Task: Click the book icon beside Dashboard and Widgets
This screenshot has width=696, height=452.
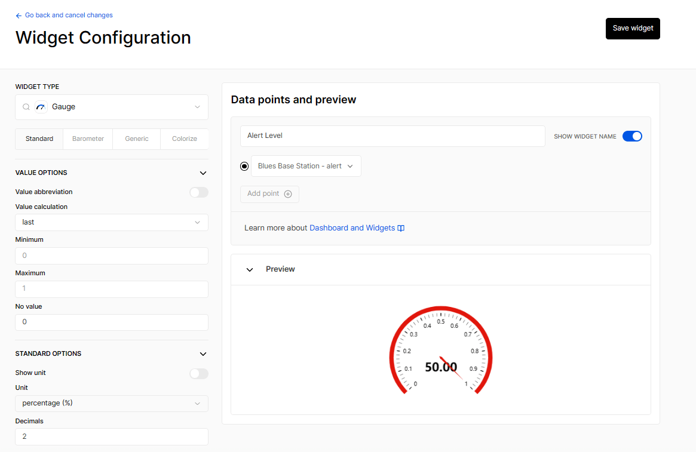Action: click(401, 228)
